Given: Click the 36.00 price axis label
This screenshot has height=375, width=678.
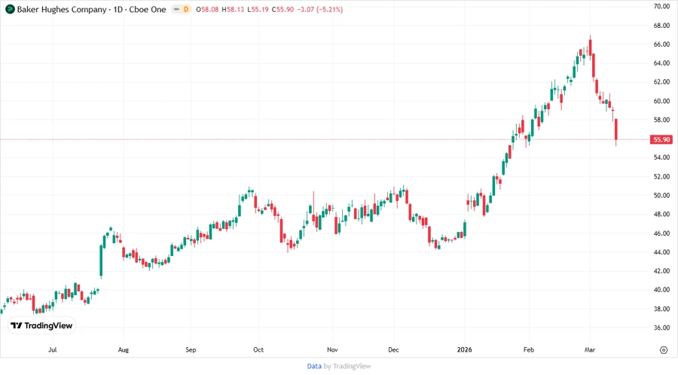Looking at the screenshot, I should [661, 328].
